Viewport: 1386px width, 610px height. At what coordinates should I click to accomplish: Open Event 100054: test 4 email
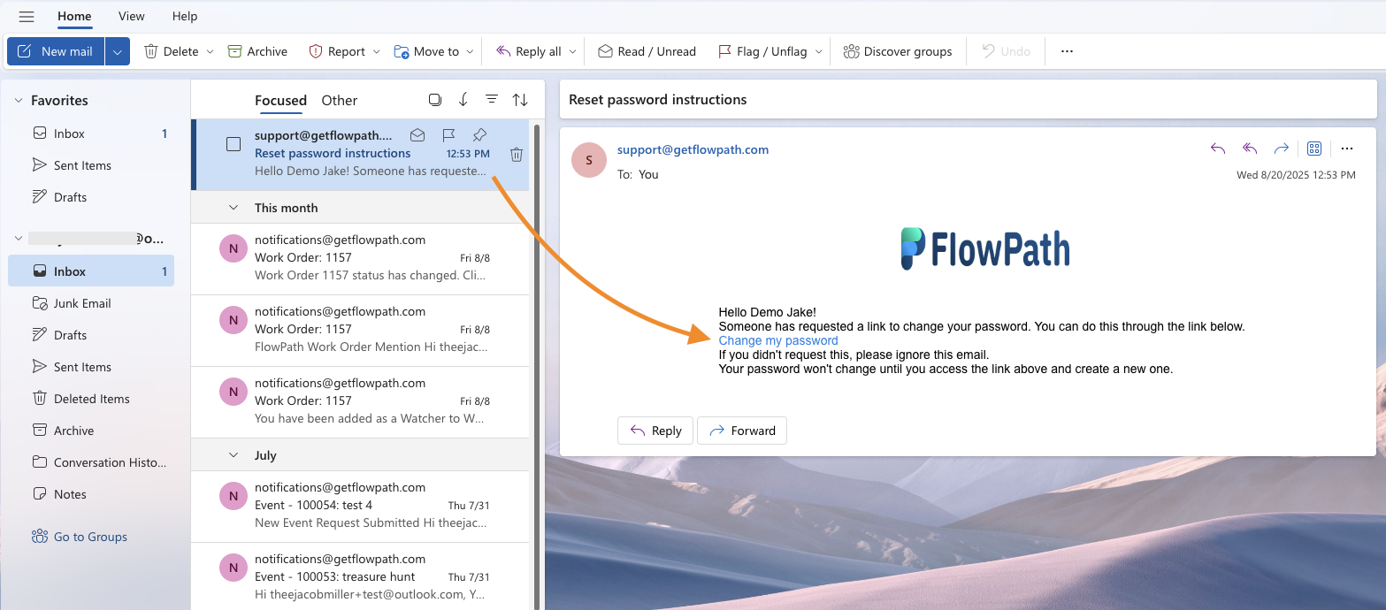point(360,506)
